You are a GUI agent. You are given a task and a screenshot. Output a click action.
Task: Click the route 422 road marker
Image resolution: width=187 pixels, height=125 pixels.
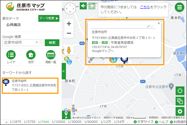[82, 43]
